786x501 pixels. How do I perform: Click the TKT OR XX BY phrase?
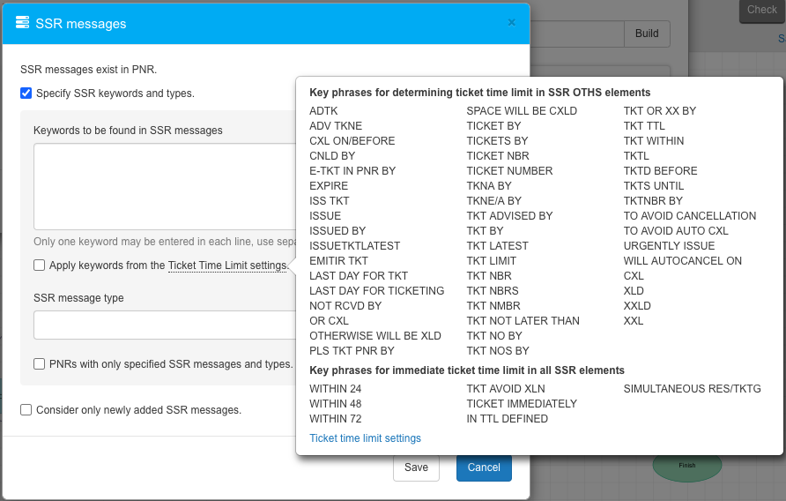659,111
